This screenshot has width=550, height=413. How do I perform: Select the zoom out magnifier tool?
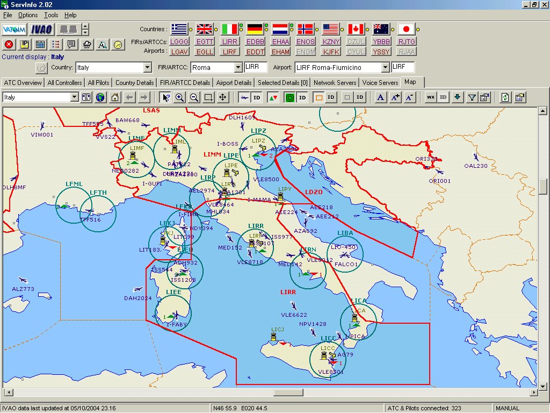194,97
